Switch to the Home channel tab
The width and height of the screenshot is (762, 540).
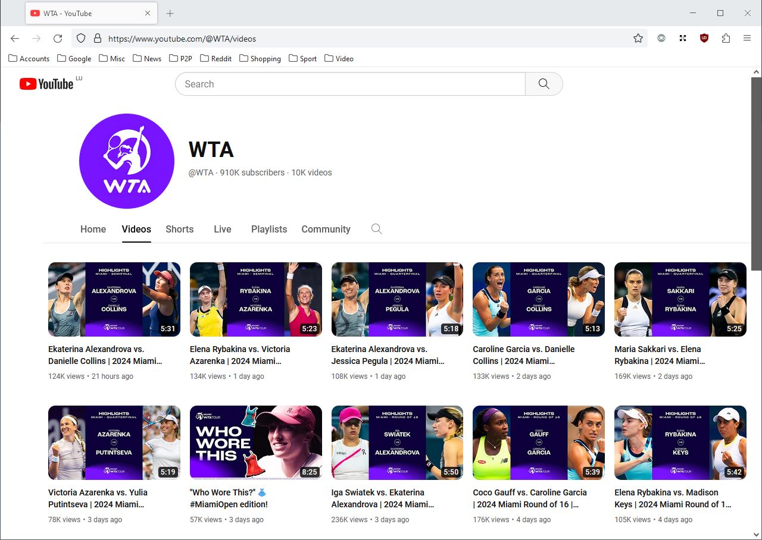tap(93, 229)
